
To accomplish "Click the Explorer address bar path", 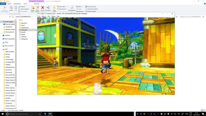I will click(x=23, y=17).
